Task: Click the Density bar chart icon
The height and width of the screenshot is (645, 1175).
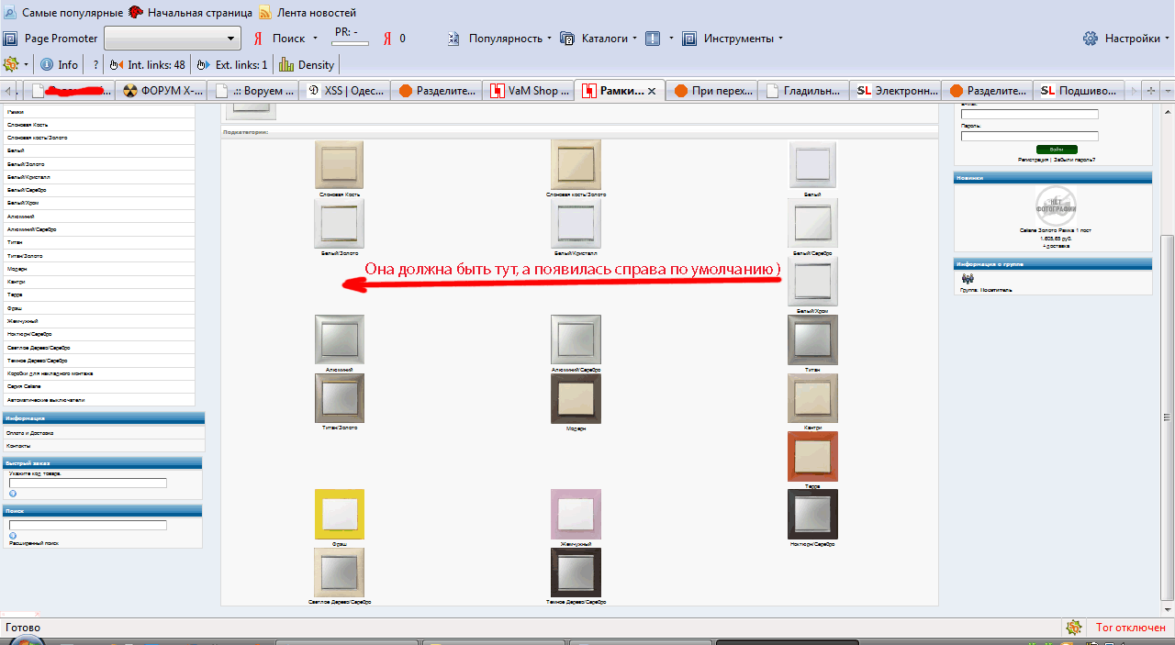Action: tap(286, 65)
